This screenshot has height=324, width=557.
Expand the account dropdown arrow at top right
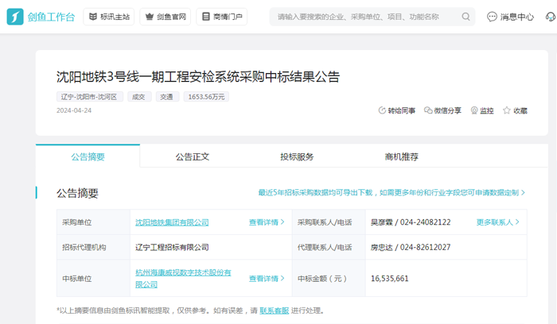(x=549, y=17)
